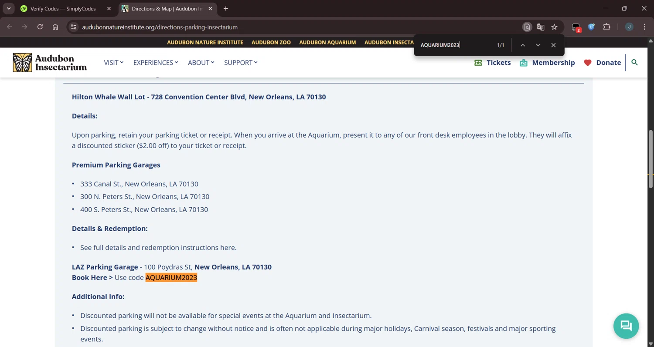Image resolution: width=654 pixels, height=347 pixels.
Task: Open the Extensions puzzle icon
Action: click(x=606, y=27)
